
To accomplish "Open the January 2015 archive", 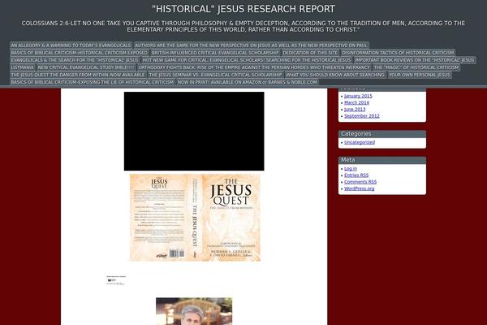I will pyautogui.click(x=358, y=96).
